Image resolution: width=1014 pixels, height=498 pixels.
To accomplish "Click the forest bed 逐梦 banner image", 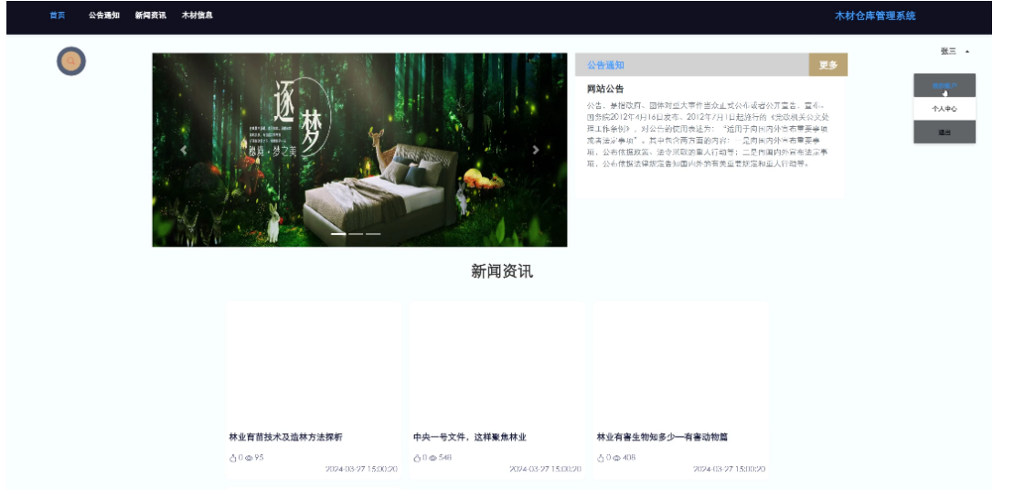I will (359, 150).
